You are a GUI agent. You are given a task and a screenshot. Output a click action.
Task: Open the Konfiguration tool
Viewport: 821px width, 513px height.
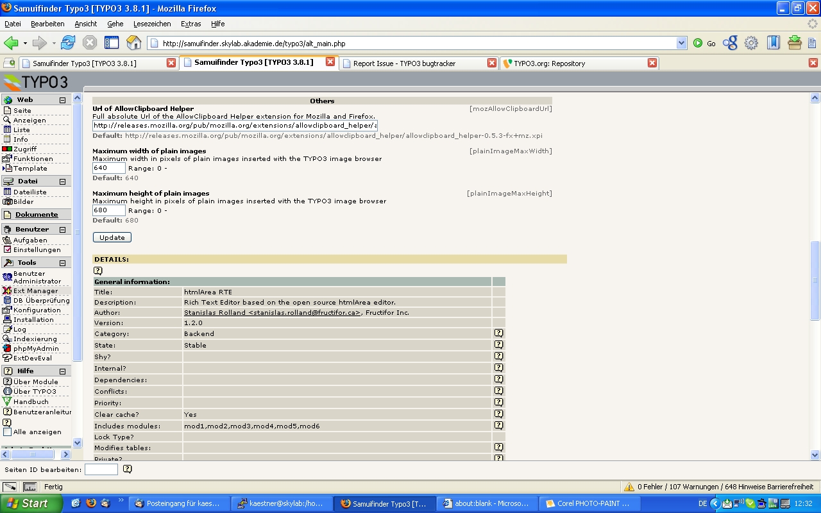point(36,310)
